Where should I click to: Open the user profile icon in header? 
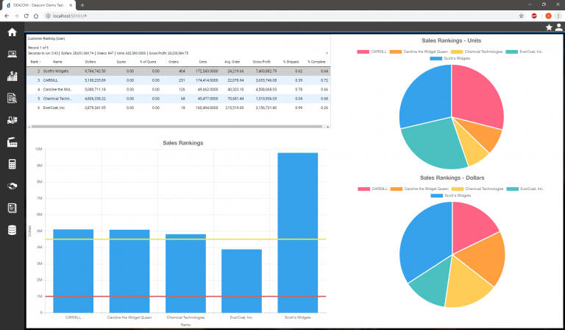point(559,27)
